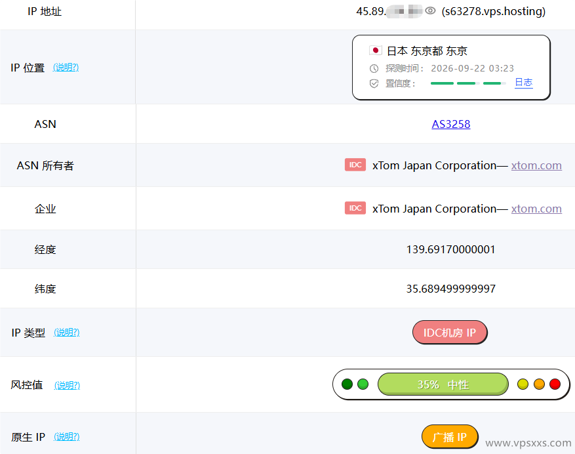Click the 企业 row label
Viewport: 575px width, 454px height.
(45, 209)
